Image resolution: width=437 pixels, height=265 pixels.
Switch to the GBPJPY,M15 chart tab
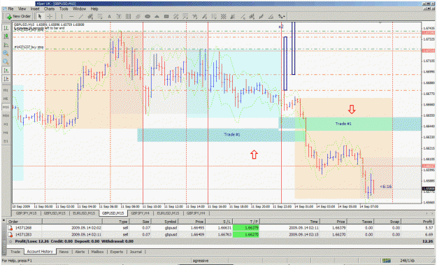(26, 213)
